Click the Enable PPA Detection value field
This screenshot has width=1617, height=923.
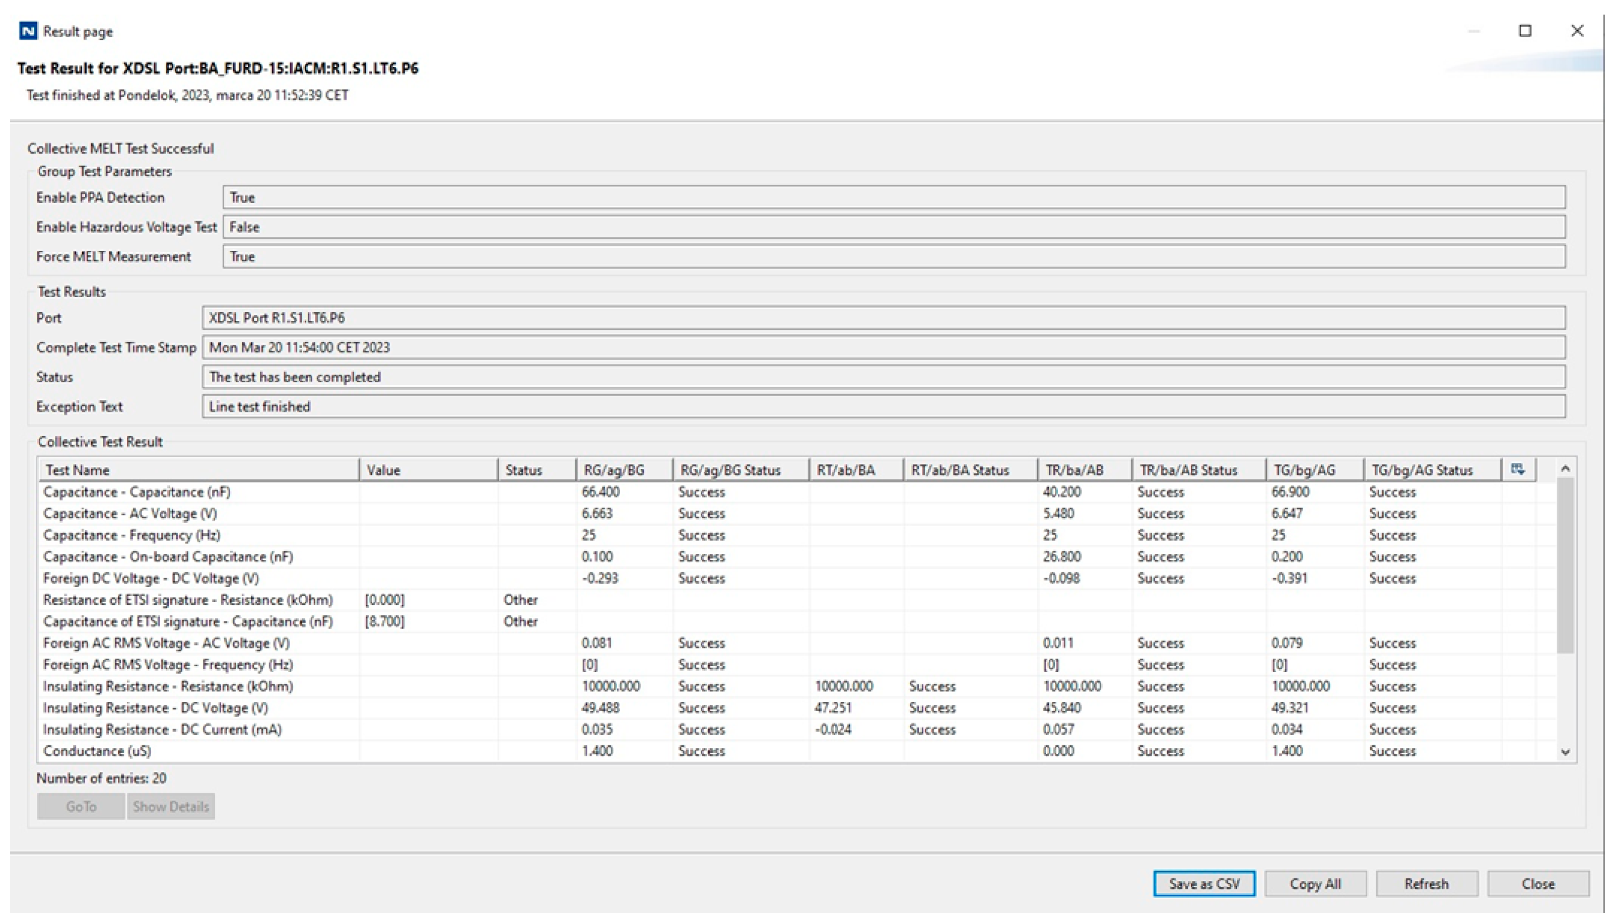pos(893,197)
